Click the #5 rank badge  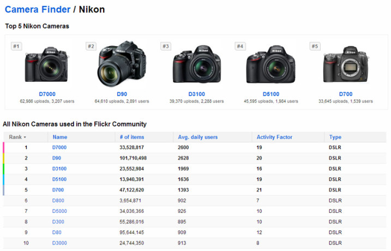(x=315, y=46)
